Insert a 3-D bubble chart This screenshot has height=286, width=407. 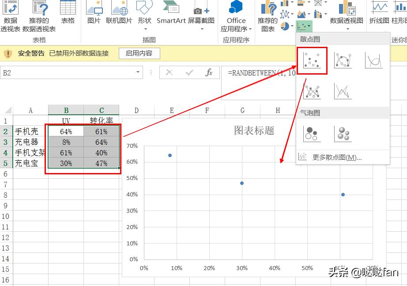(x=343, y=133)
